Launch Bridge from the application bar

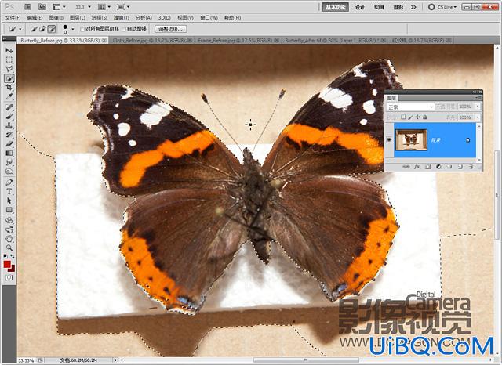[28, 7]
